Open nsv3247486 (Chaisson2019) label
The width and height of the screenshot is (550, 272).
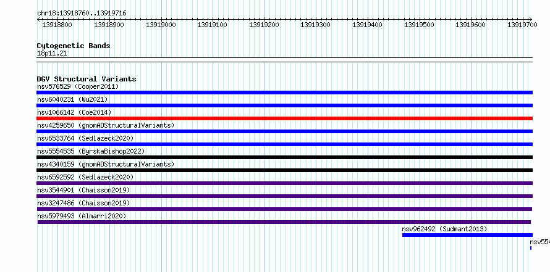point(83,203)
